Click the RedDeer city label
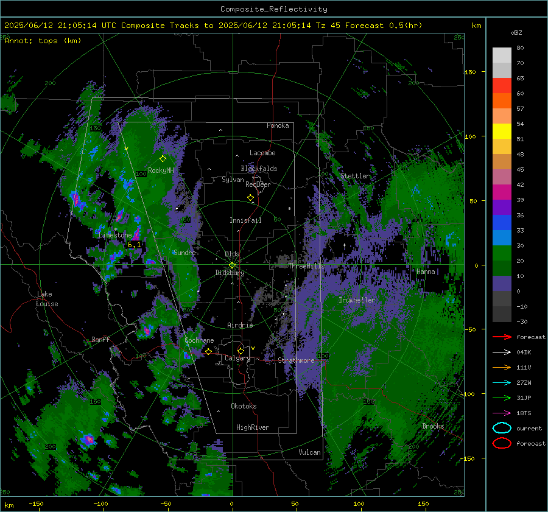 point(258,184)
